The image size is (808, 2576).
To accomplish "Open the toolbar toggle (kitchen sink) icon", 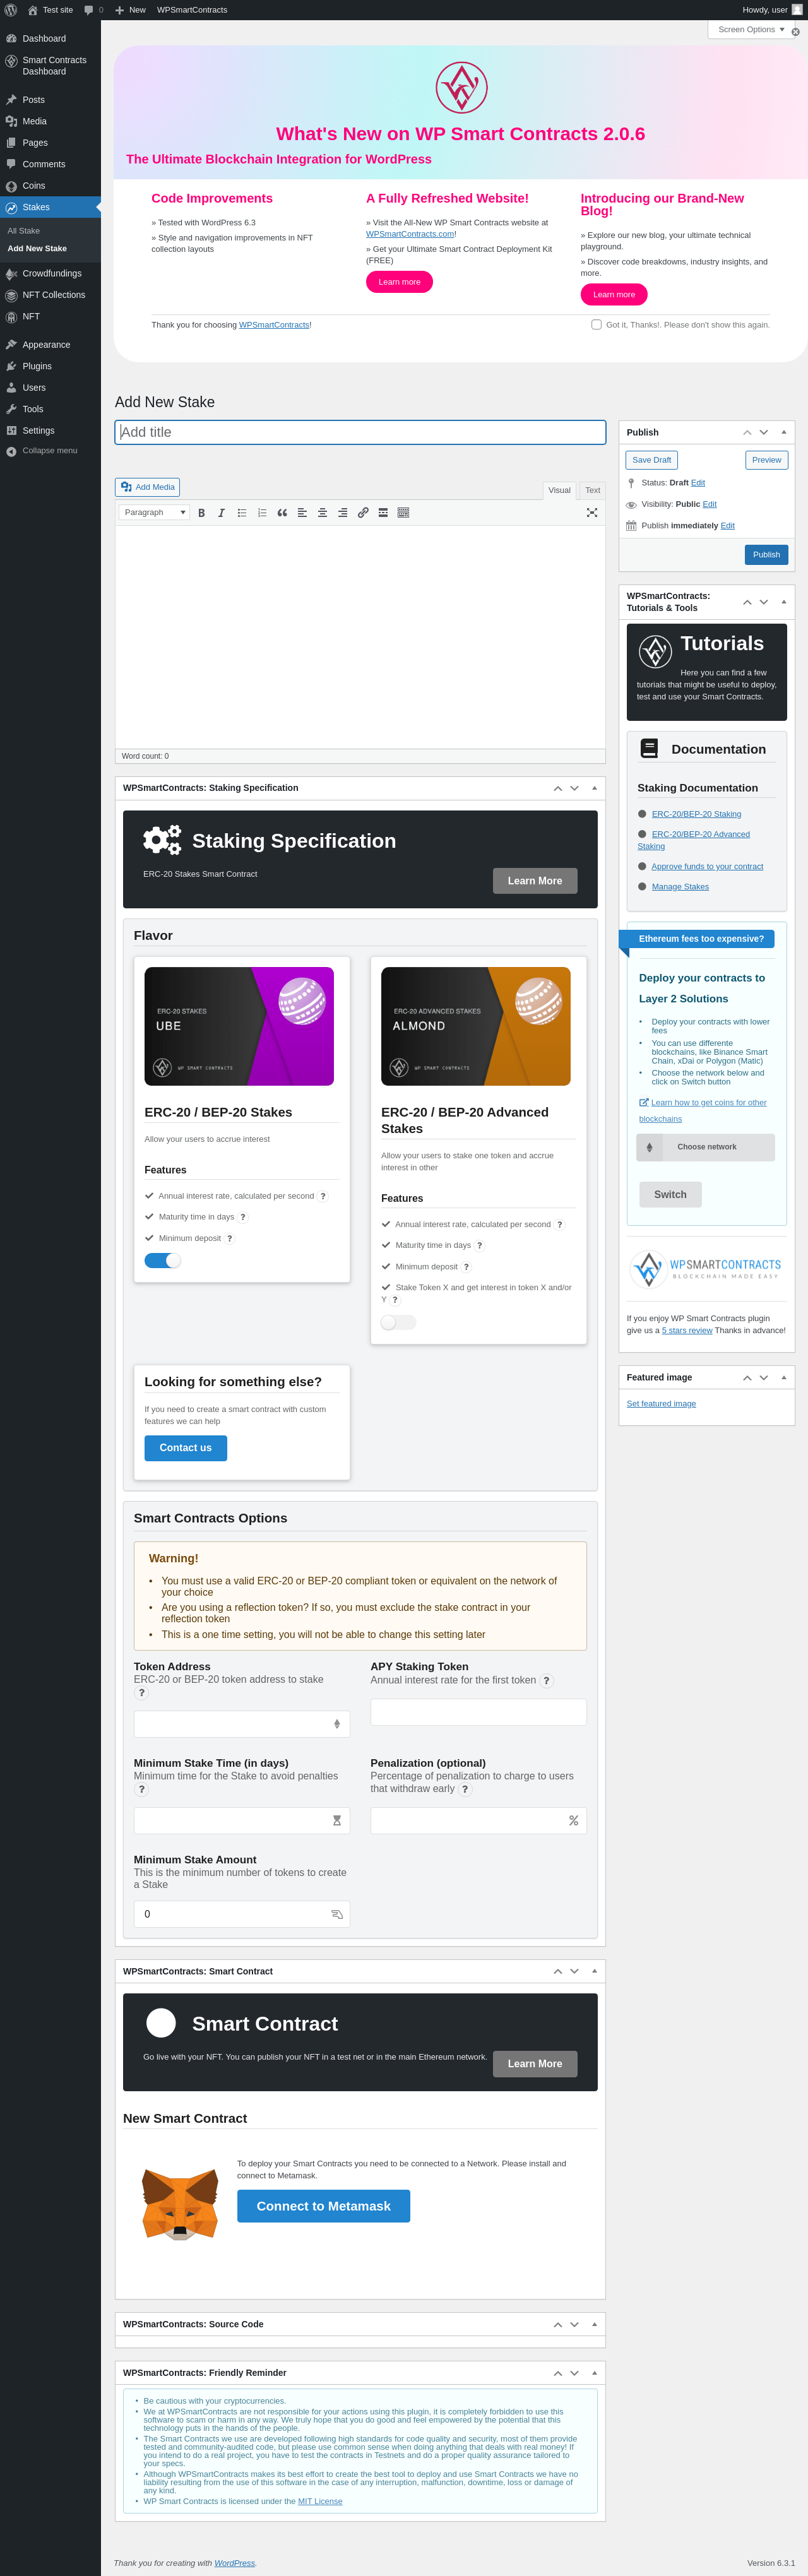I will [x=403, y=513].
